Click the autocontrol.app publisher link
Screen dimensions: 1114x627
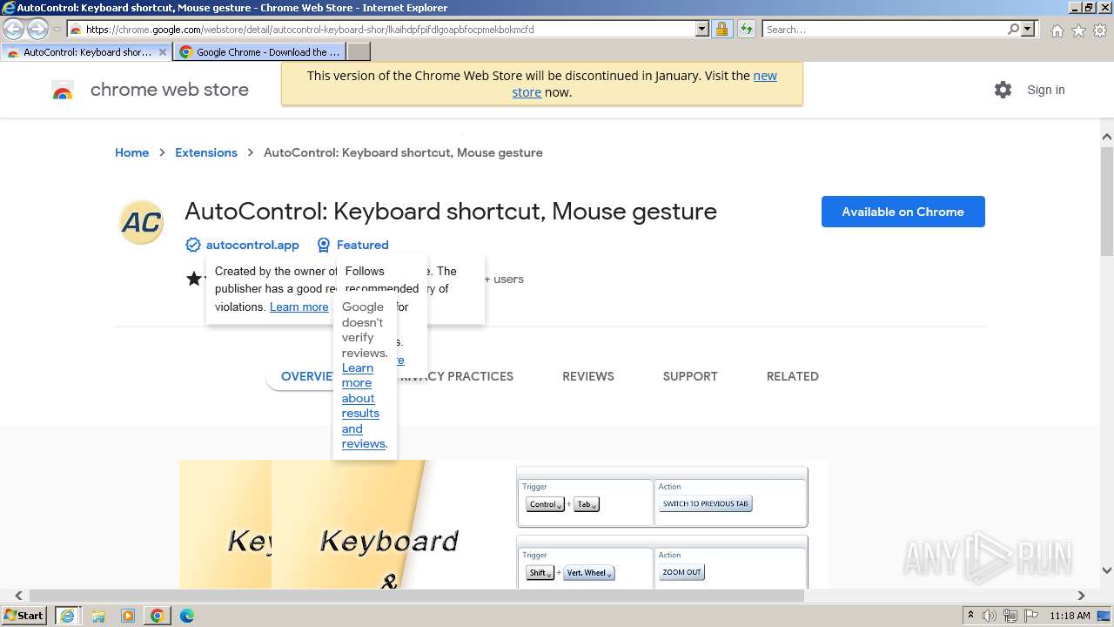click(x=252, y=245)
